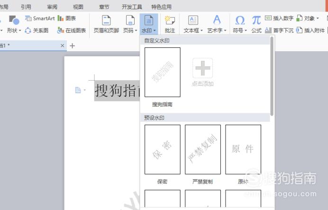
Task: Open the symbol (符号) Omega icon
Action: (x=240, y=20)
